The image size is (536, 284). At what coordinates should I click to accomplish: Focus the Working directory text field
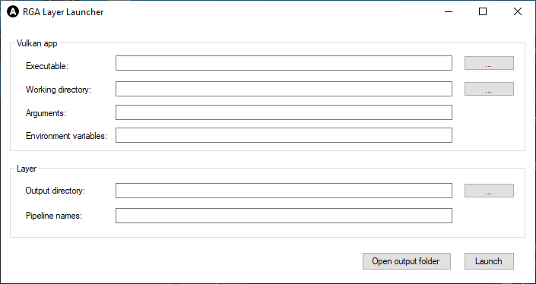click(284, 89)
